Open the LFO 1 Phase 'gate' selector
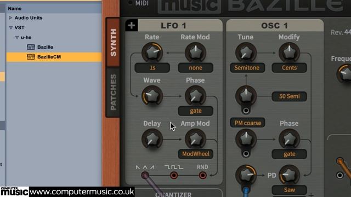351x197 pixels. click(x=195, y=111)
